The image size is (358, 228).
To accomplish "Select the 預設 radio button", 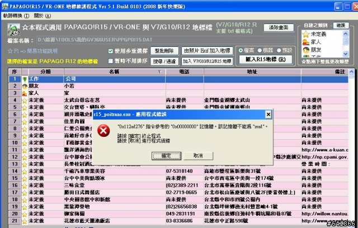I will tap(279, 50).
